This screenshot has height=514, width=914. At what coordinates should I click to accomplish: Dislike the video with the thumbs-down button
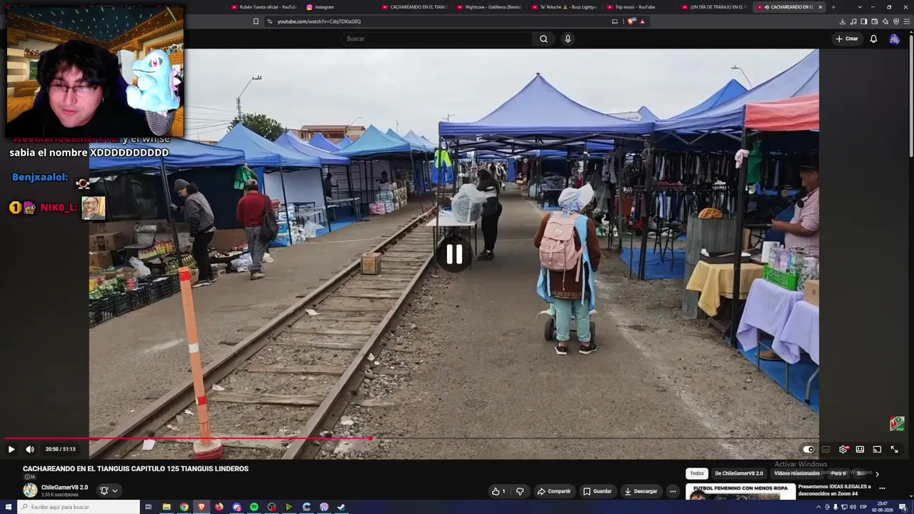[x=520, y=491]
